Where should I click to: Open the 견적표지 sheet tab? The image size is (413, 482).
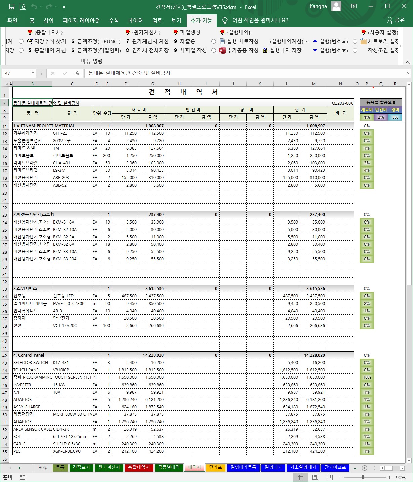coord(81,468)
